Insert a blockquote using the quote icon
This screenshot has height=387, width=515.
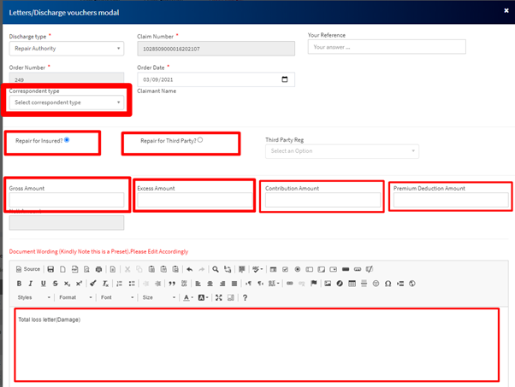pyautogui.click(x=172, y=284)
